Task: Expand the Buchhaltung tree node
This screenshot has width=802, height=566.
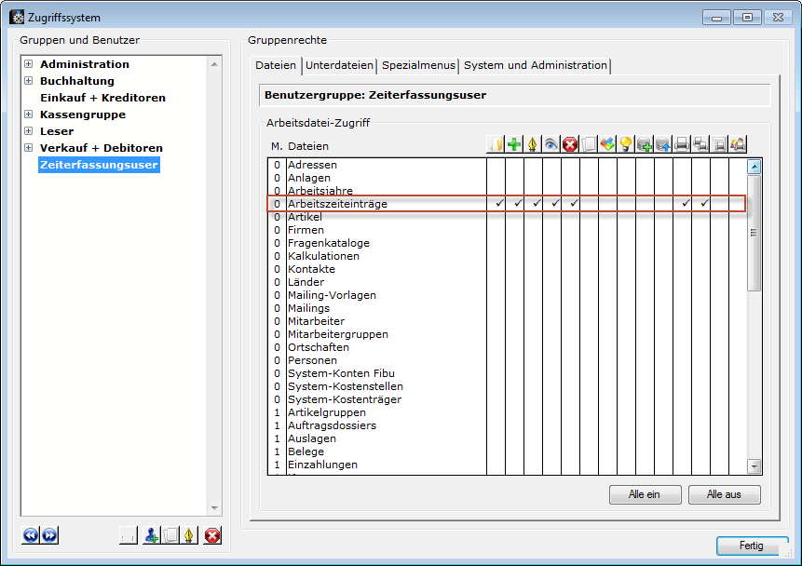Action: (x=29, y=81)
